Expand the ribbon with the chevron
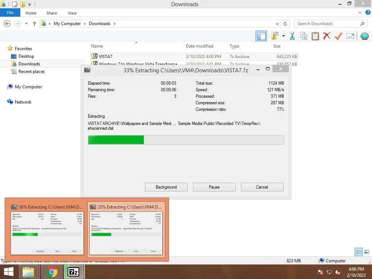The width and height of the screenshot is (372, 279). click(360, 13)
